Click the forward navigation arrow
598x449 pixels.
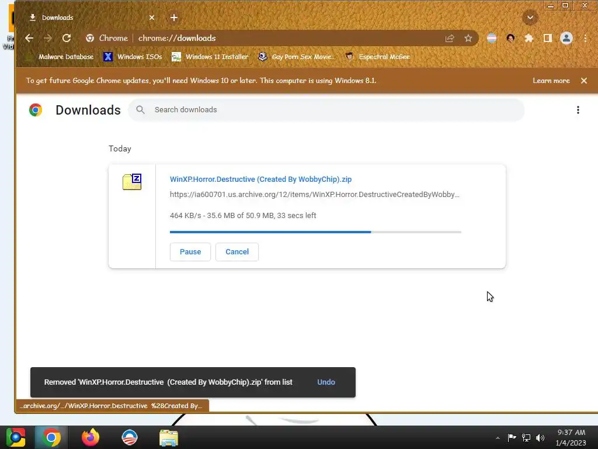coord(48,38)
